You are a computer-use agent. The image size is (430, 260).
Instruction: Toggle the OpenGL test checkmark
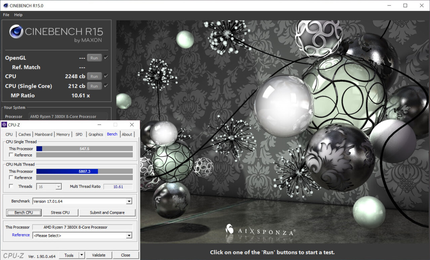point(106,58)
